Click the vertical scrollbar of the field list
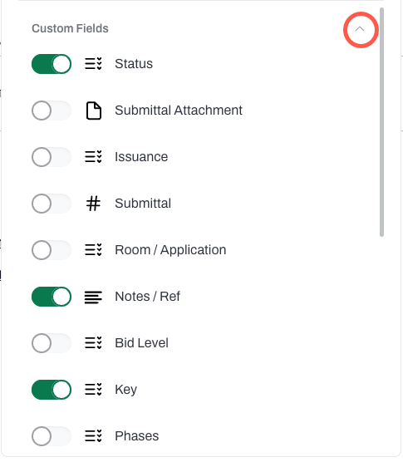The width and height of the screenshot is (403, 462). pyautogui.click(x=381, y=122)
